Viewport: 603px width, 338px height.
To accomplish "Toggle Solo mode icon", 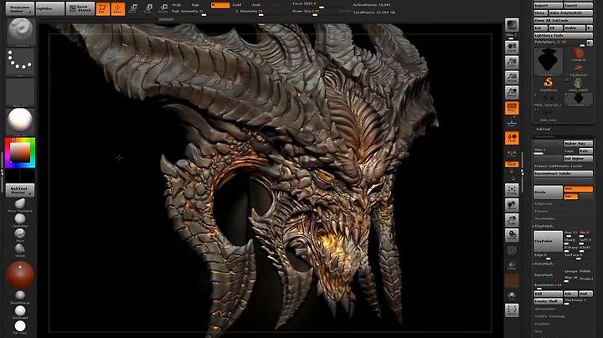I will pyautogui.click(x=512, y=296).
